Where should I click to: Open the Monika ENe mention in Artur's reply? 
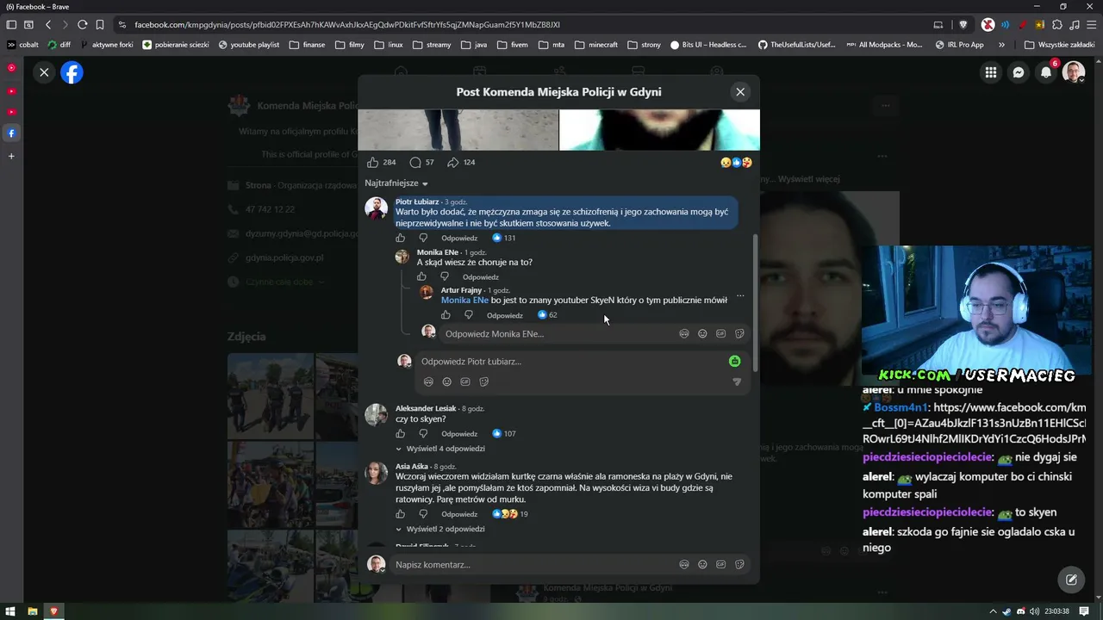pos(464,301)
